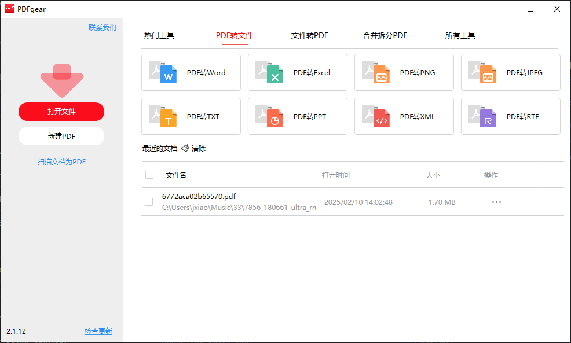Viewport: 571px width, 343px height.
Task: Click the PDF转PPT icon
Action: click(269, 117)
